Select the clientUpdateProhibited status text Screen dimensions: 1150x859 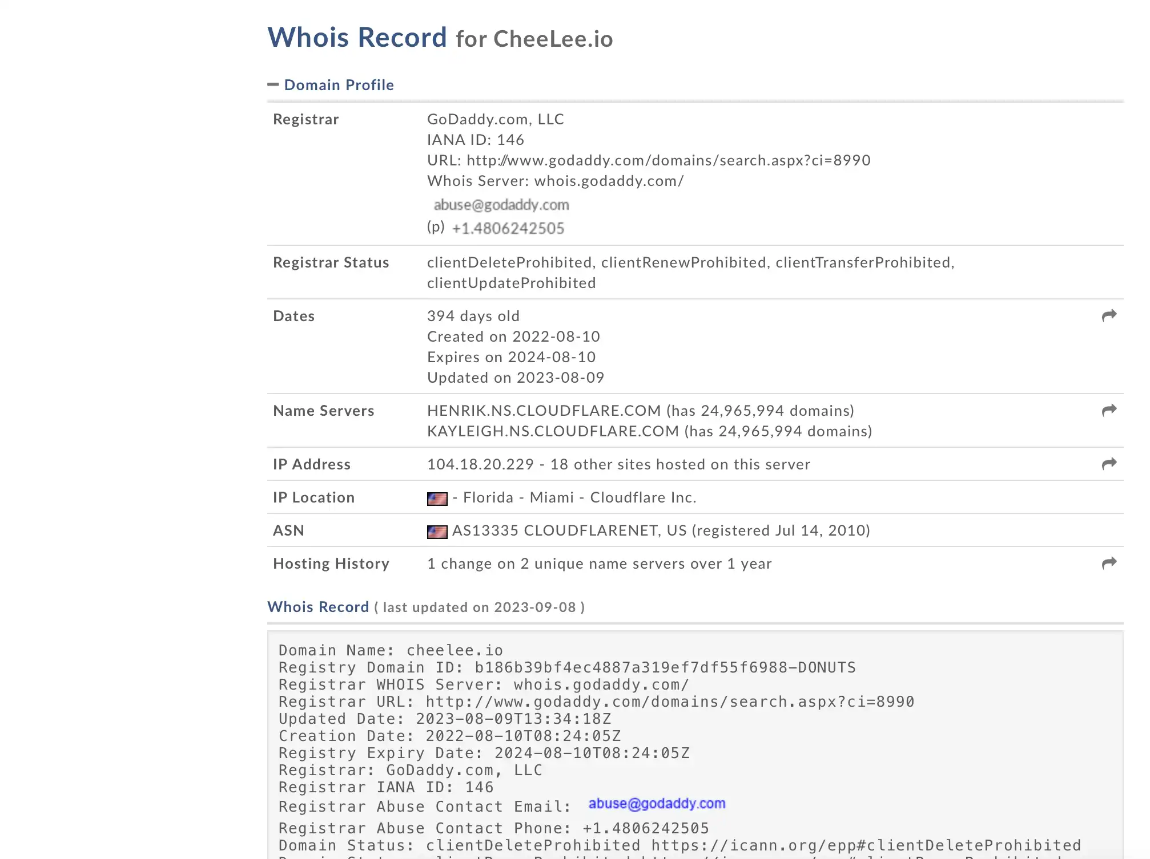[x=511, y=283]
